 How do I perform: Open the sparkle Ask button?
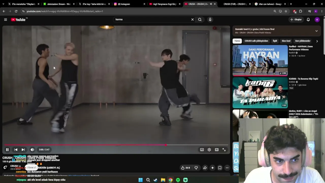(x=213, y=168)
